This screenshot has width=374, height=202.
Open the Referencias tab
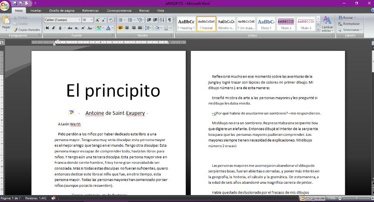pyautogui.click(x=90, y=10)
